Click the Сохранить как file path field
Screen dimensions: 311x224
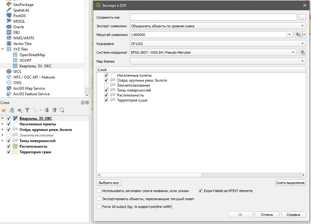[213, 17]
